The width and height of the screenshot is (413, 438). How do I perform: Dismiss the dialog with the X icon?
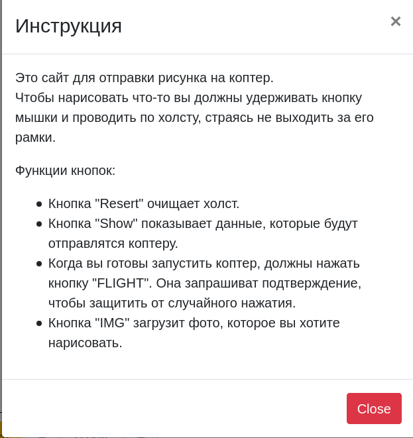coord(395,21)
